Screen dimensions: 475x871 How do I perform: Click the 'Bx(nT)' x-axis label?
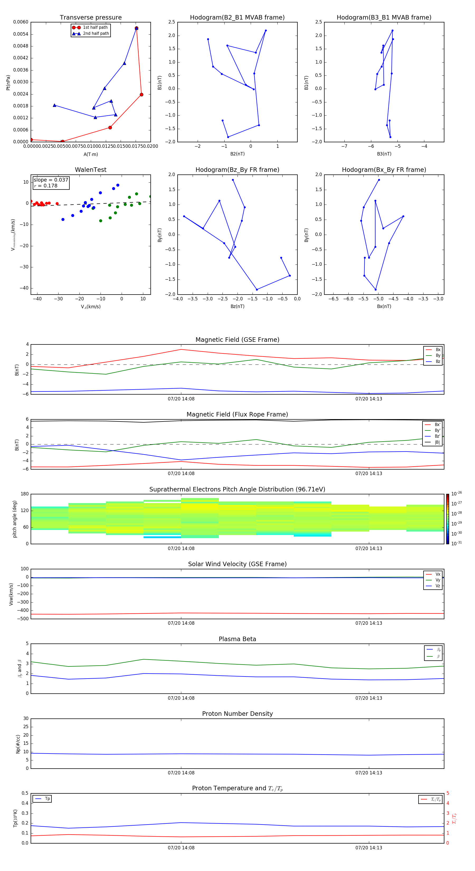coord(384,306)
